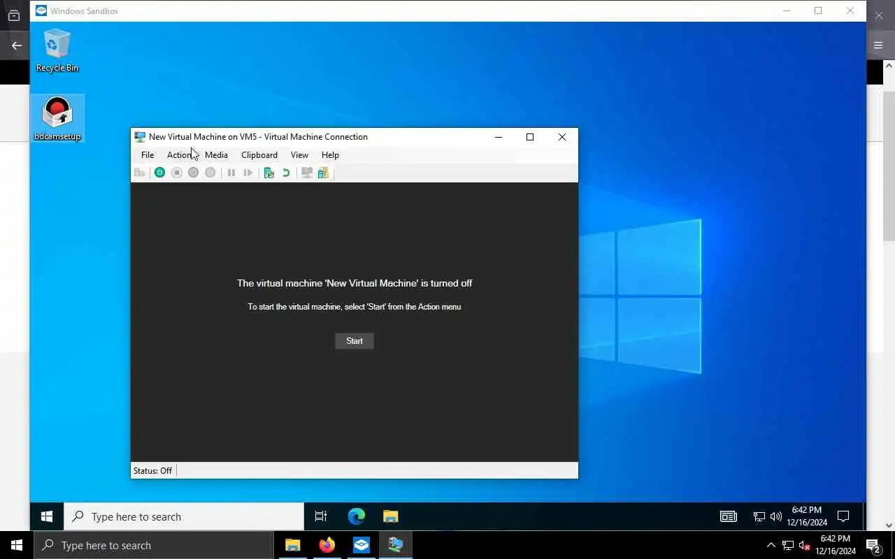Click the Windows Sandbox title bar icon

pos(41,10)
